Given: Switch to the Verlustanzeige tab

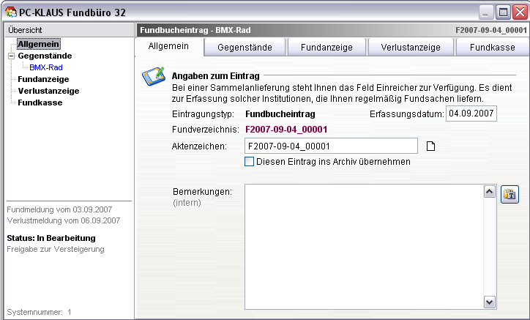Looking at the screenshot, I should click(410, 47).
